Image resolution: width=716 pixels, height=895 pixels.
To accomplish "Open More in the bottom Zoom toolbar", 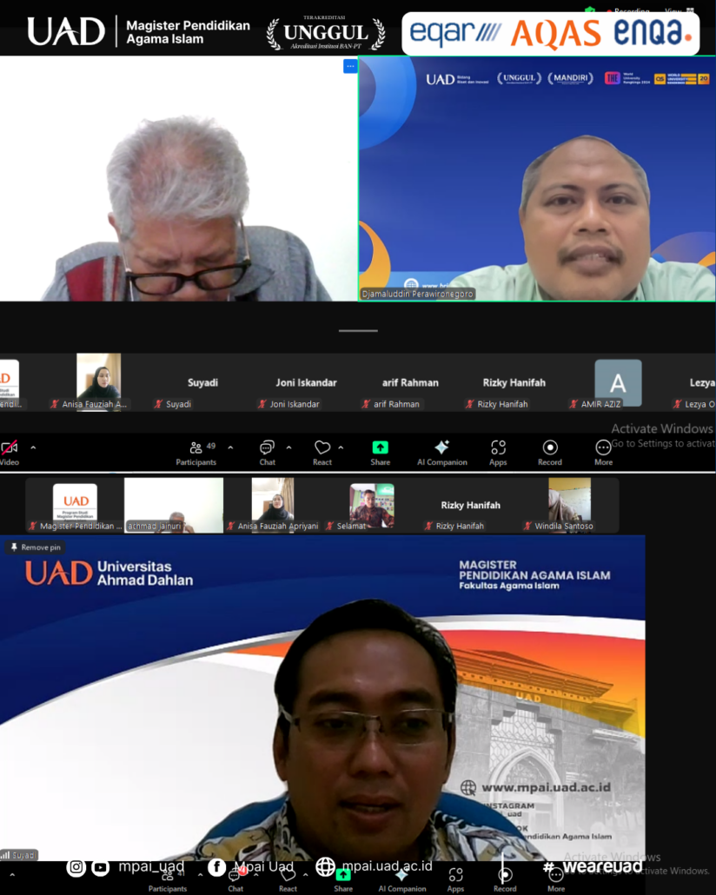I will pos(556,881).
